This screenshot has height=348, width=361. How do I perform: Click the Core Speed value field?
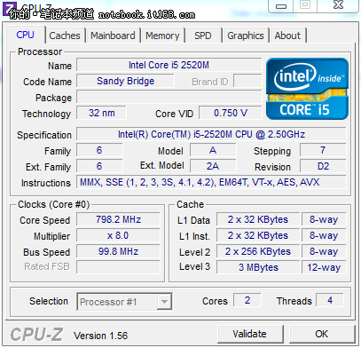[x=118, y=219]
